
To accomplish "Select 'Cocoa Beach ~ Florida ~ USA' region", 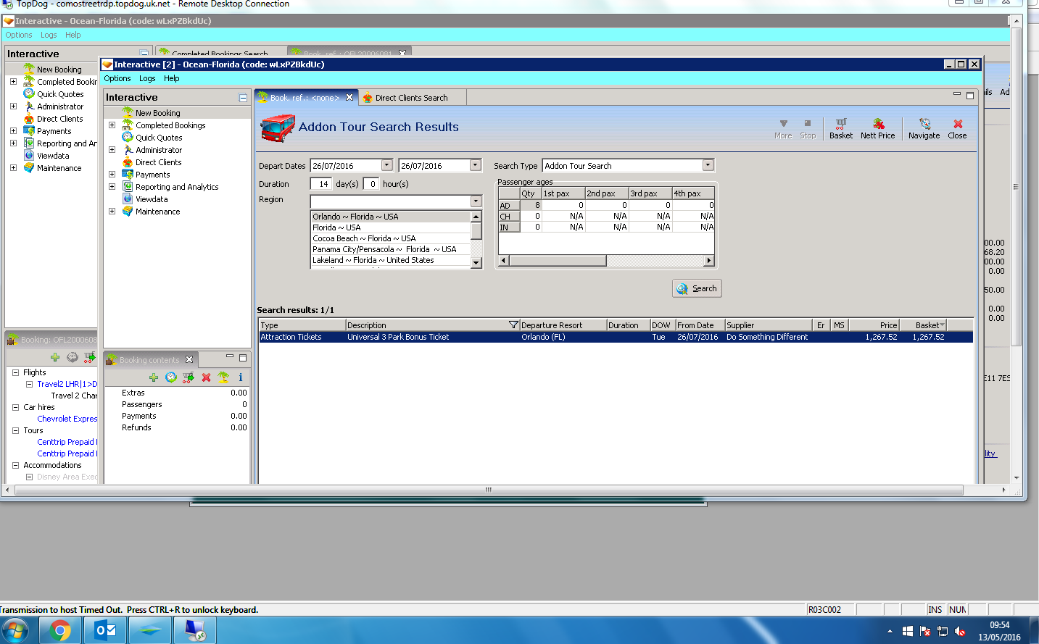I will 391,238.
